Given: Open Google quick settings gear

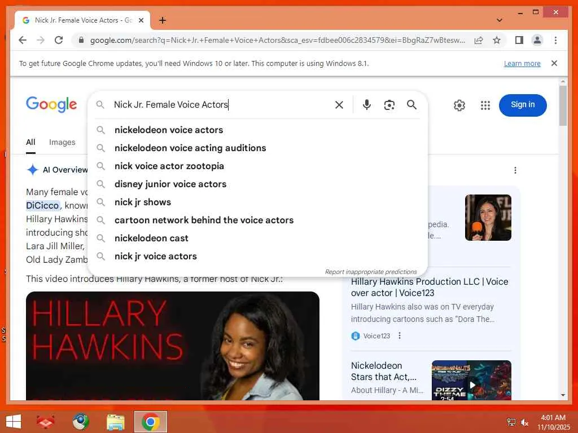Looking at the screenshot, I should point(459,105).
